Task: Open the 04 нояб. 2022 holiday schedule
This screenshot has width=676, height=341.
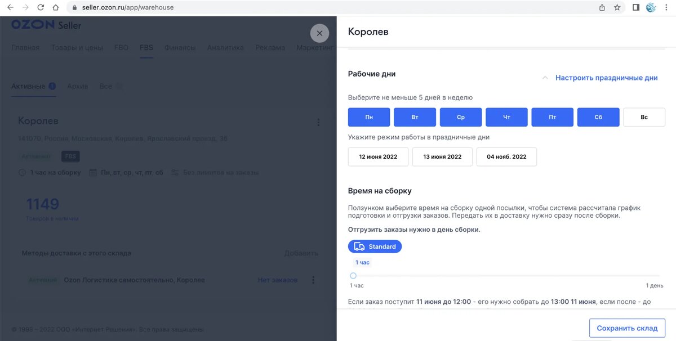Action: pyautogui.click(x=506, y=156)
